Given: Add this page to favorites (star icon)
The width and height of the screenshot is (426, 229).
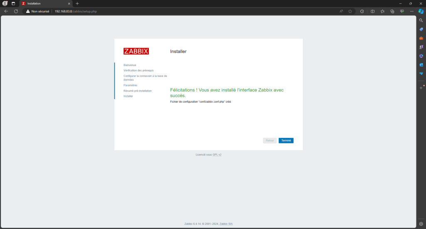Looking at the screenshot, I should click(x=350, y=11).
